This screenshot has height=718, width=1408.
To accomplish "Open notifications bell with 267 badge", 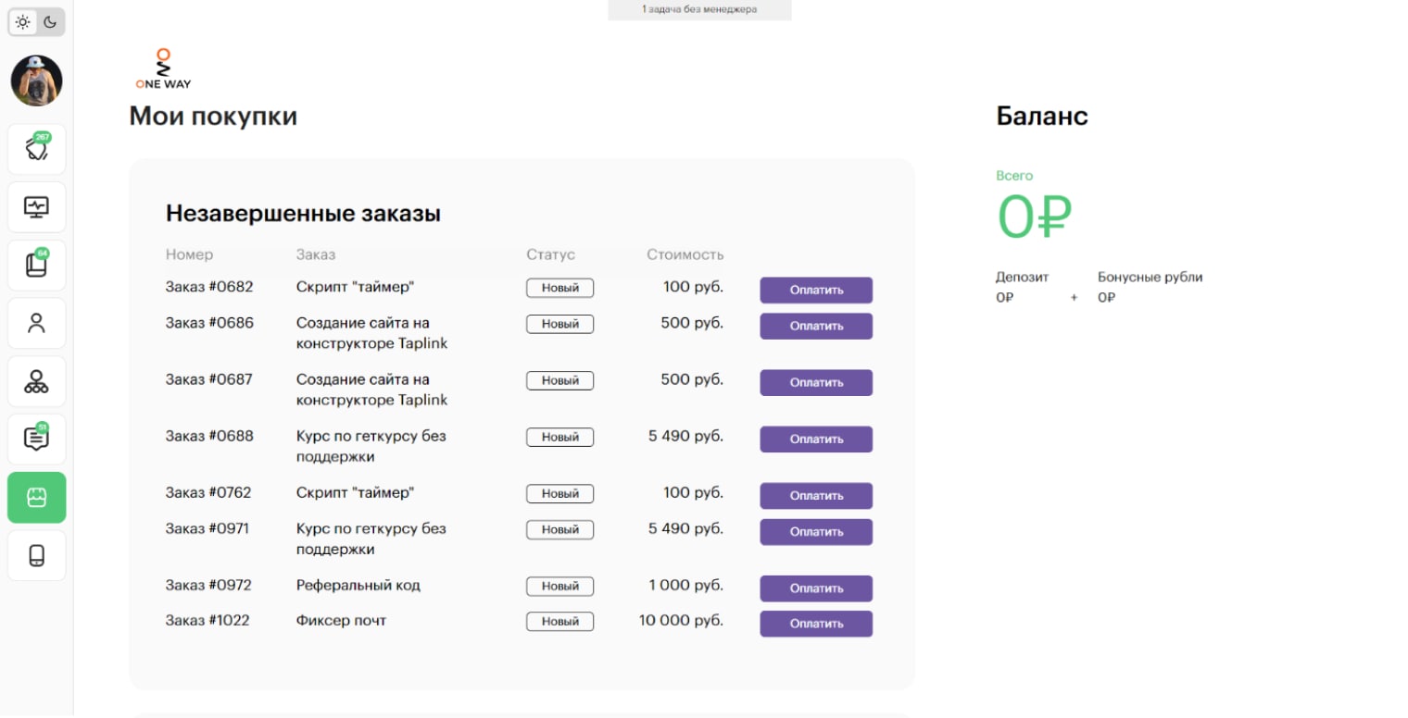I will pyautogui.click(x=36, y=149).
